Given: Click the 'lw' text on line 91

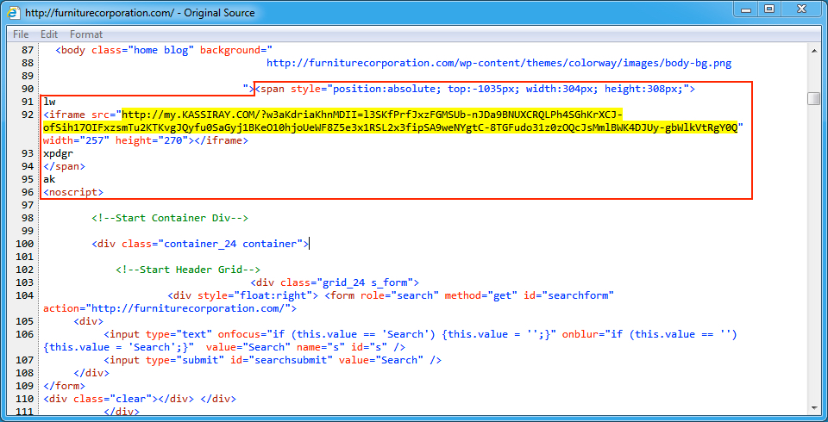Looking at the screenshot, I should coord(49,102).
